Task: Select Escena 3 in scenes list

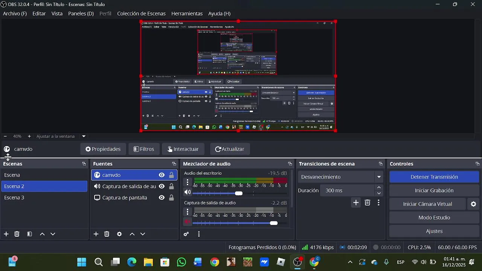Action: [44, 198]
